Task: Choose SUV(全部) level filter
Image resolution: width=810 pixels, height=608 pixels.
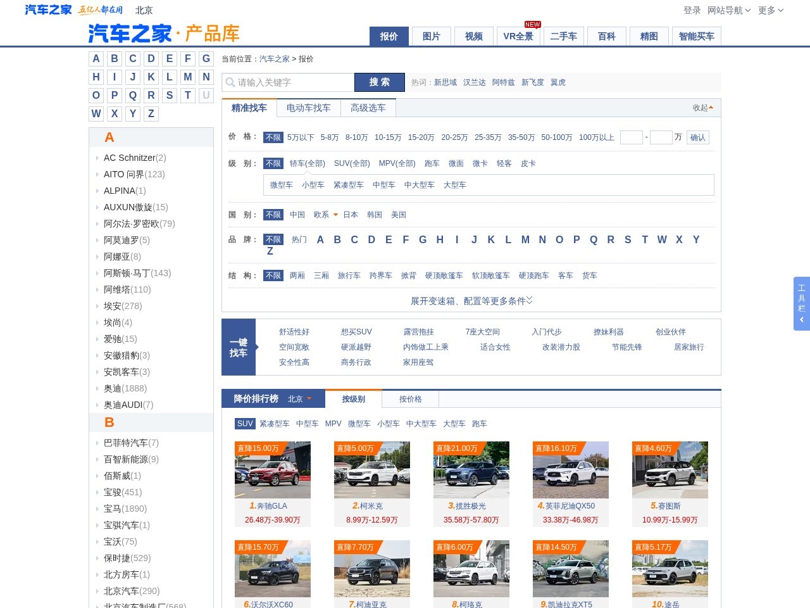Action: [x=352, y=163]
